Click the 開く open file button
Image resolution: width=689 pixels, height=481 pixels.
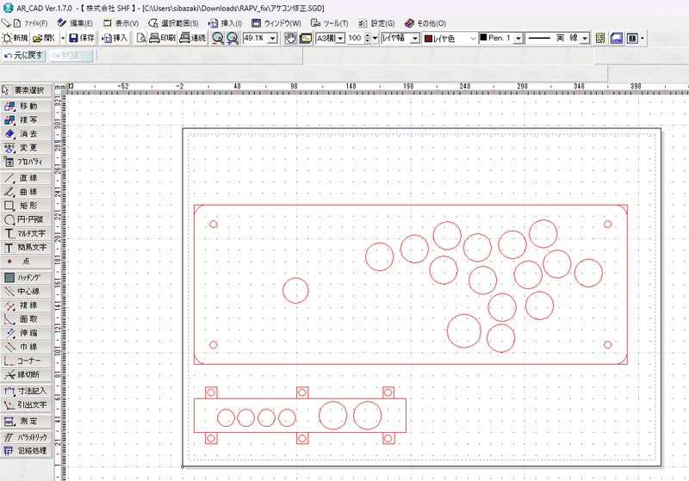point(44,38)
